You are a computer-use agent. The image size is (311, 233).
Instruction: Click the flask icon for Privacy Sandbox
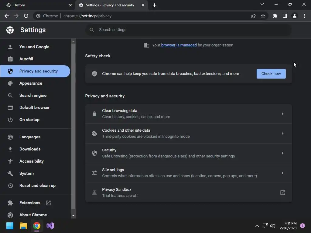click(x=94, y=193)
